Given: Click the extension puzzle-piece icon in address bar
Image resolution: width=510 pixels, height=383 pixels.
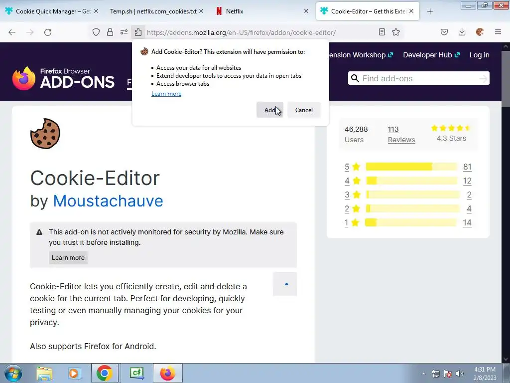Looking at the screenshot, I should click(138, 32).
